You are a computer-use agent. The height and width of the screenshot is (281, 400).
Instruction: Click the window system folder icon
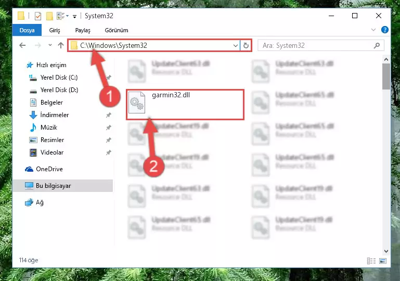click(x=21, y=16)
